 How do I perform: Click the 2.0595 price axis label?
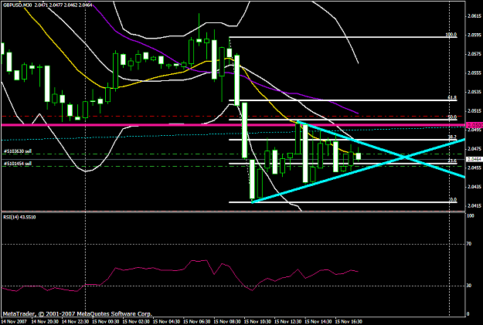pos(474,35)
